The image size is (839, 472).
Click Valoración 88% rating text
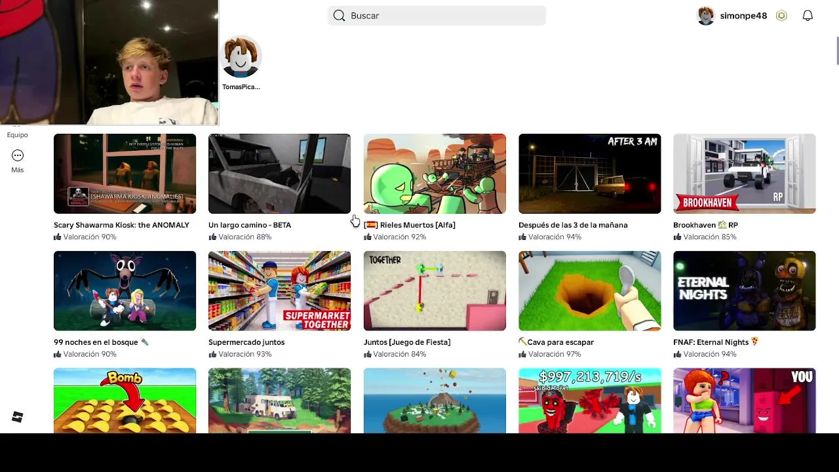pyautogui.click(x=244, y=237)
